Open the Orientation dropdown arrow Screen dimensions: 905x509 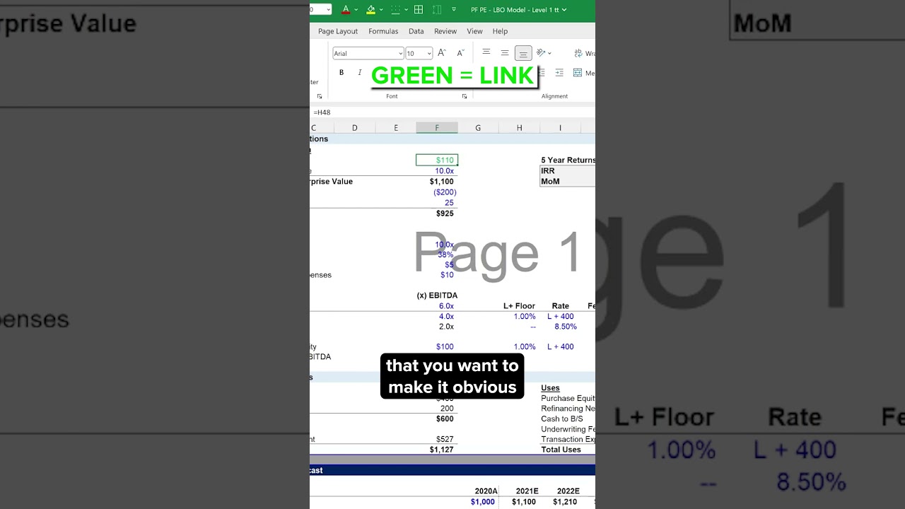point(549,53)
